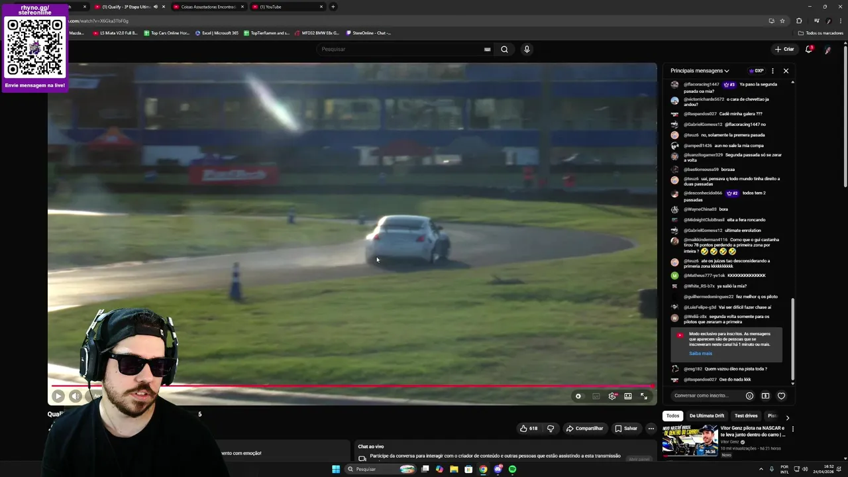Mute the video with the player's speaker icon
The height and width of the screenshot is (477, 848).
[76, 396]
